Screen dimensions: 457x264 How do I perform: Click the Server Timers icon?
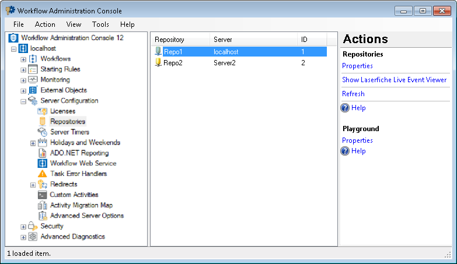pyautogui.click(x=42, y=132)
